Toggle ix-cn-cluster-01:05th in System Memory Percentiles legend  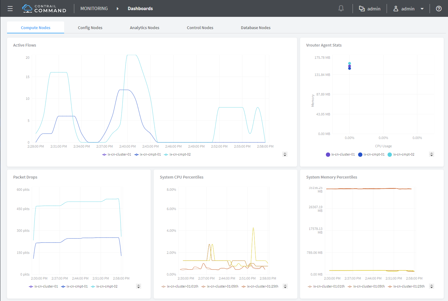(366, 286)
